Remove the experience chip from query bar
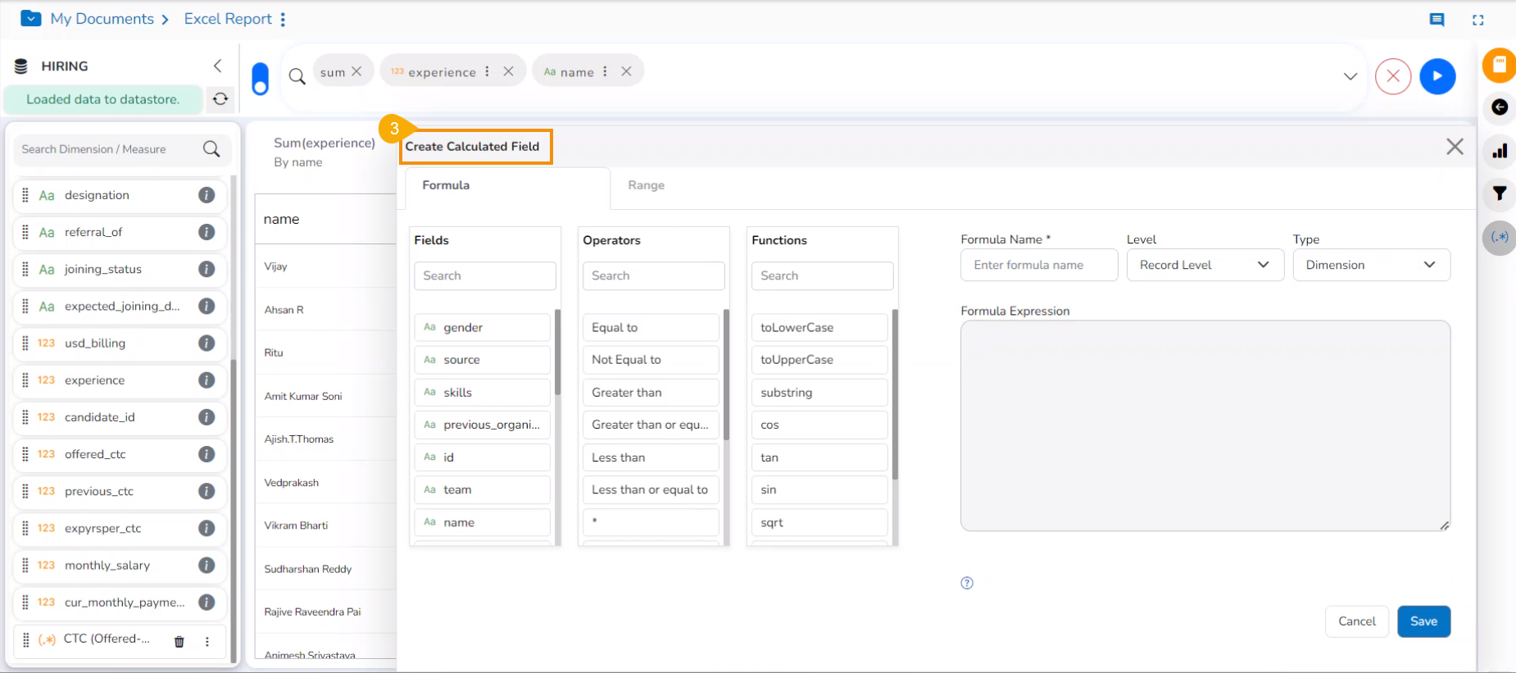 (x=508, y=71)
